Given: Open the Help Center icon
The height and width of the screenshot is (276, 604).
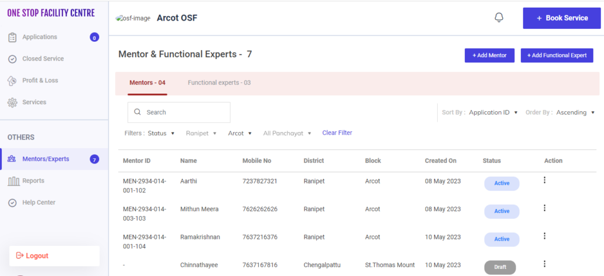Looking at the screenshot, I should click(12, 202).
